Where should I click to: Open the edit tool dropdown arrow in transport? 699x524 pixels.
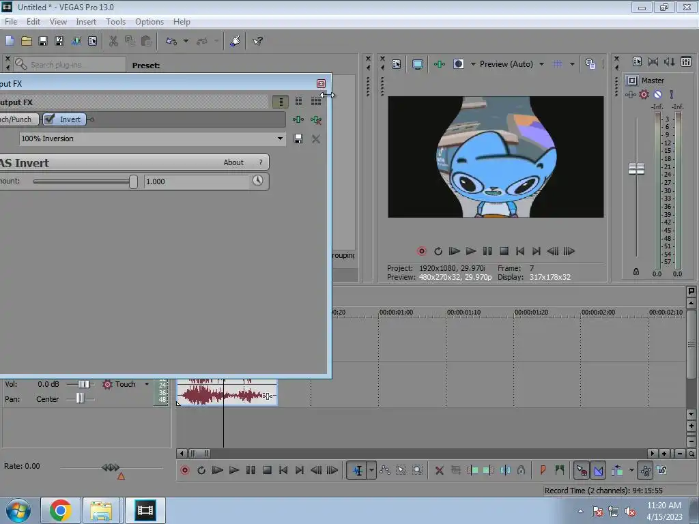tap(371, 470)
